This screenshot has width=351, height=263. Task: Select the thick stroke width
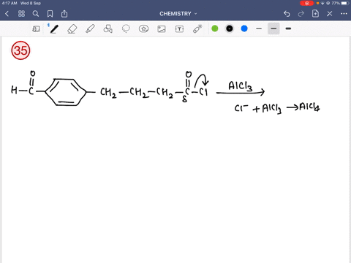[x=288, y=28]
